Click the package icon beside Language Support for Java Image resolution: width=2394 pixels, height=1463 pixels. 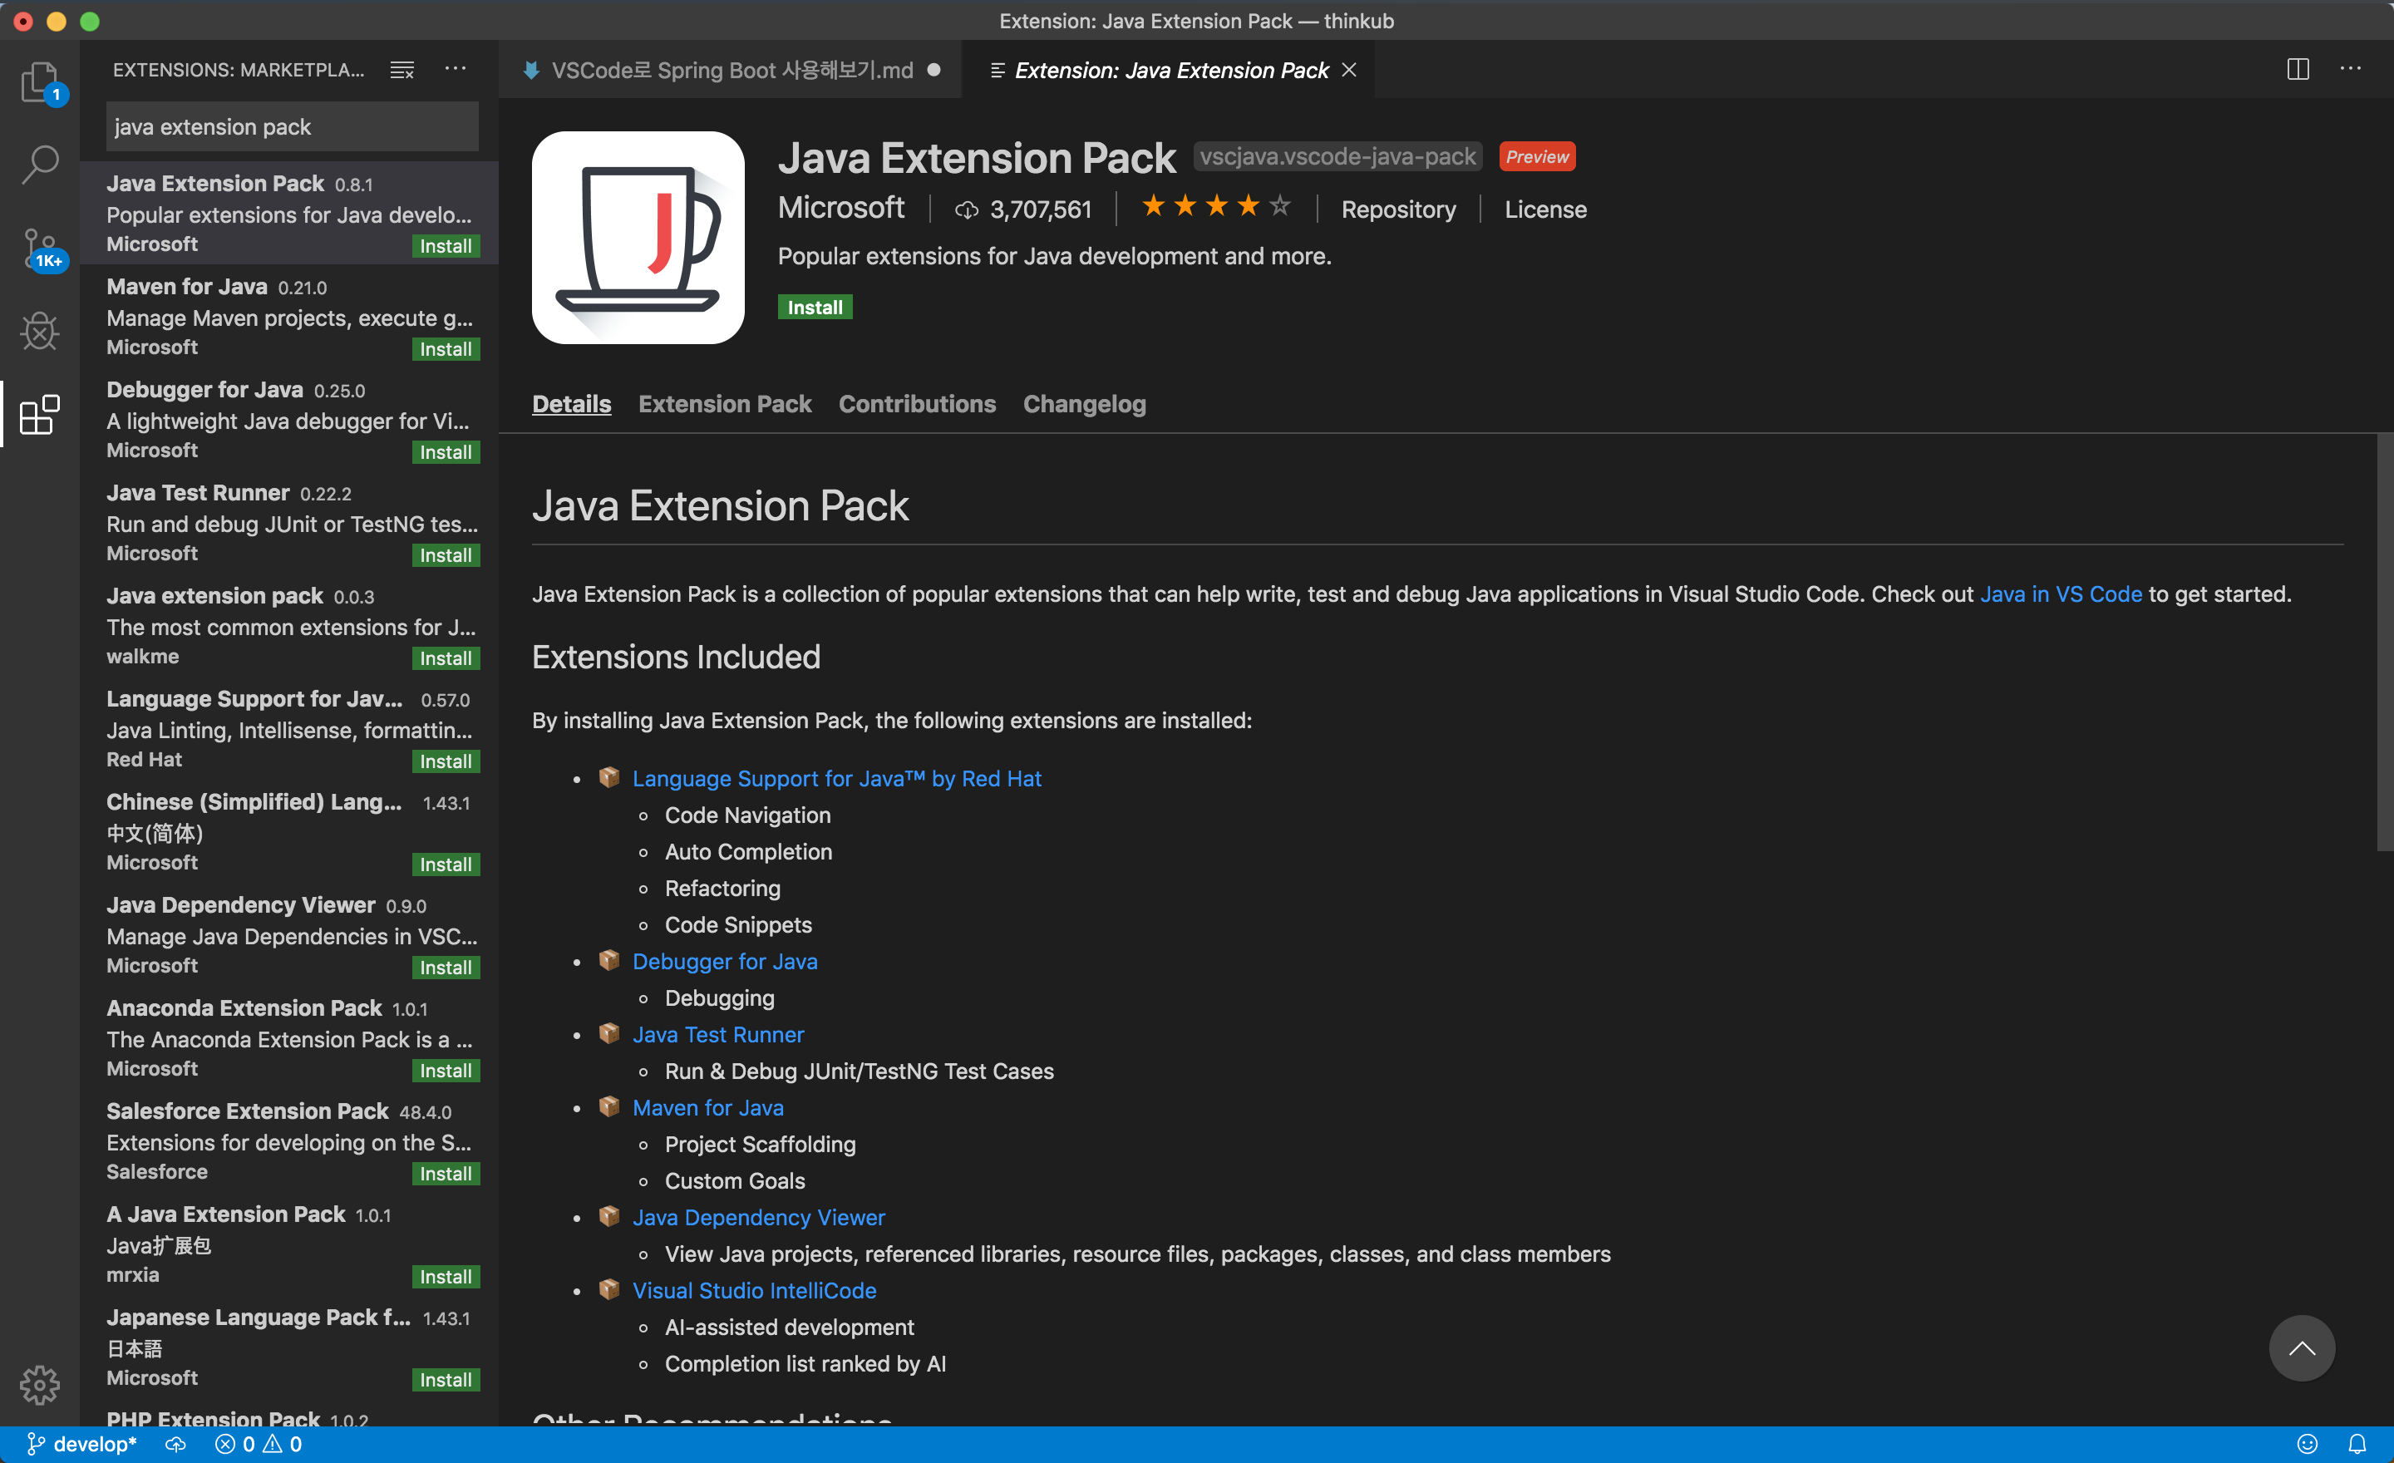point(609,777)
